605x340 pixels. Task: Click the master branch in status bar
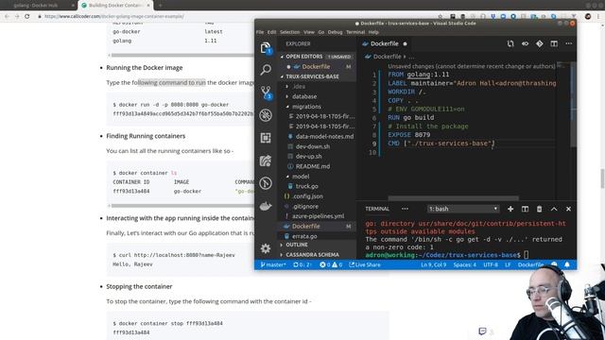point(273,264)
